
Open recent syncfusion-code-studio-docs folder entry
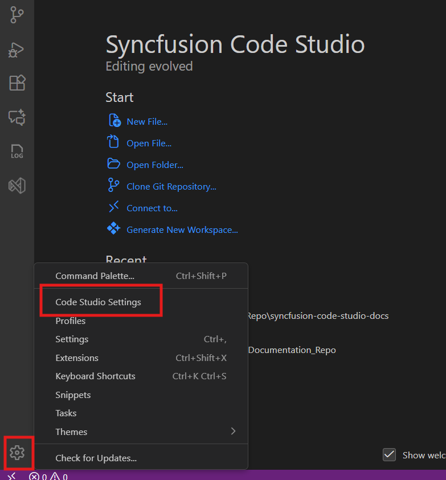[318, 315]
